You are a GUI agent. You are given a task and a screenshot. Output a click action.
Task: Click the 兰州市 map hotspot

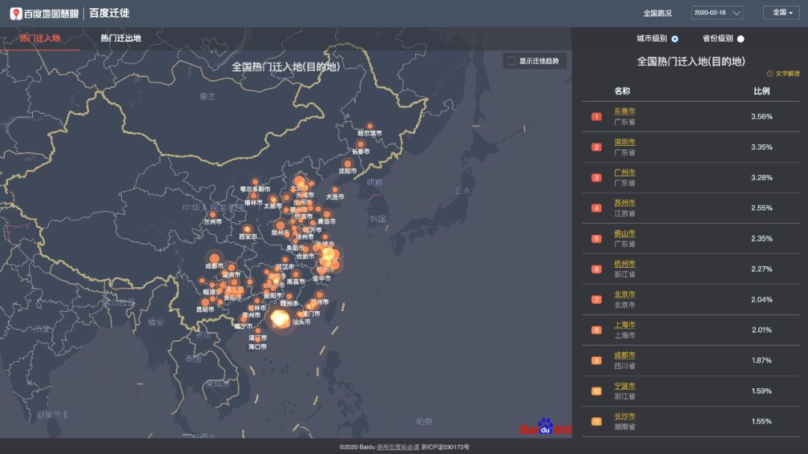[x=212, y=215]
